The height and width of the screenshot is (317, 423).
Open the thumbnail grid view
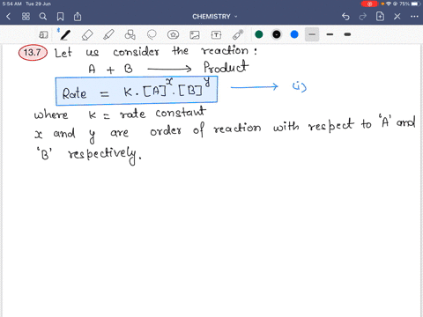pyautogui.click(x=26, y=17)
